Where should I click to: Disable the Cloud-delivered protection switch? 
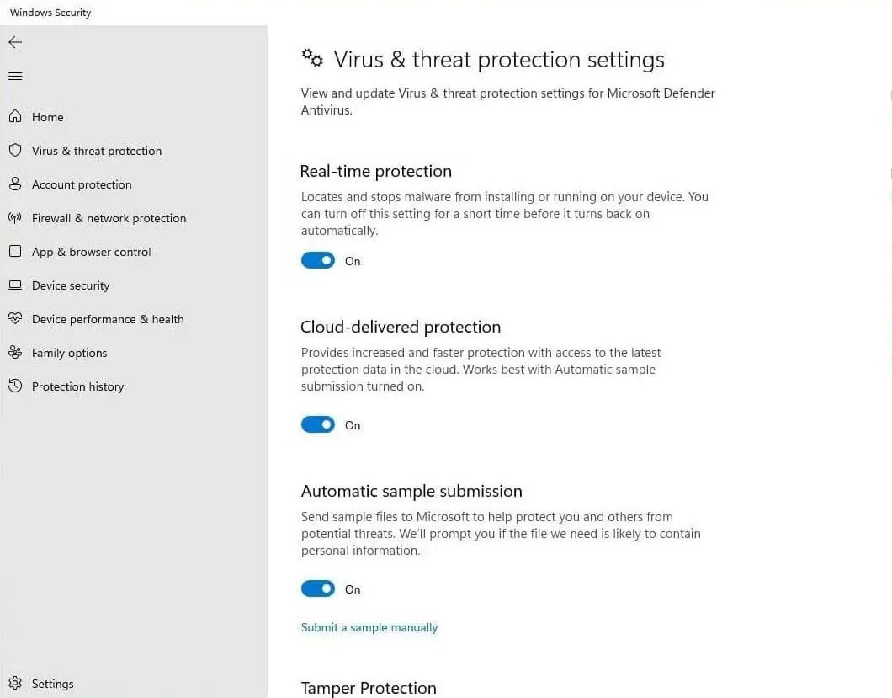click(x=318, y=425)
